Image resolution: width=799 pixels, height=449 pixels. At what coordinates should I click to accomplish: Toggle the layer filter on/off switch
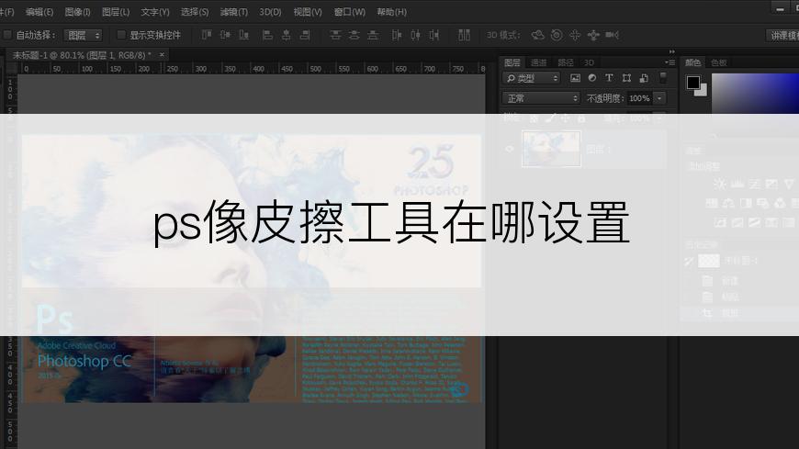663,78
